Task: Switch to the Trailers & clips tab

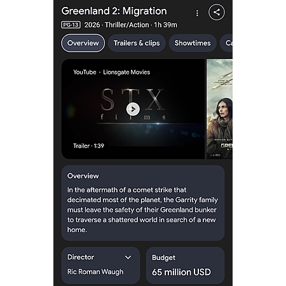Action: (137, 43)
